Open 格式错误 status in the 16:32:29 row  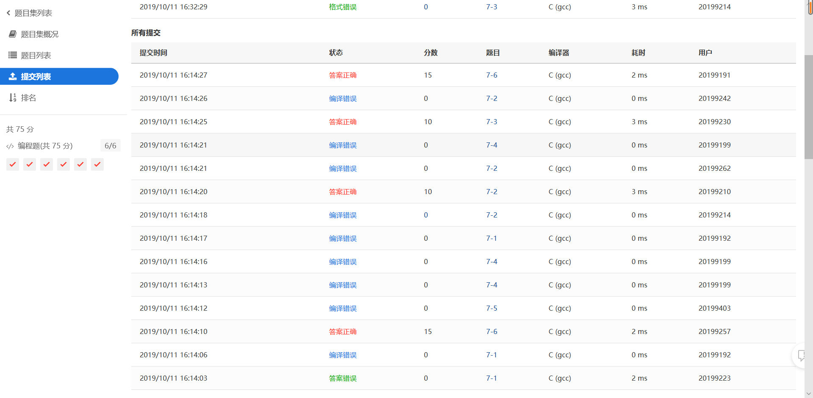pyautogui.click(x=343, y=7)
